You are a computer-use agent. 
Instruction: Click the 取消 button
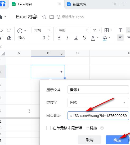pos(90,140)
